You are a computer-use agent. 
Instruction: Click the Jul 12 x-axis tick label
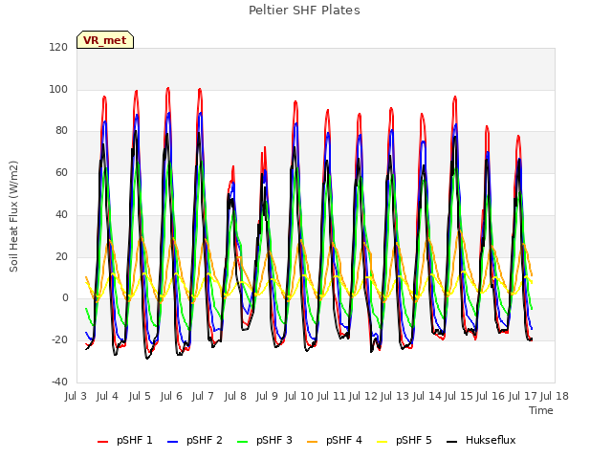pyautogui.click(x=363, y=396)
